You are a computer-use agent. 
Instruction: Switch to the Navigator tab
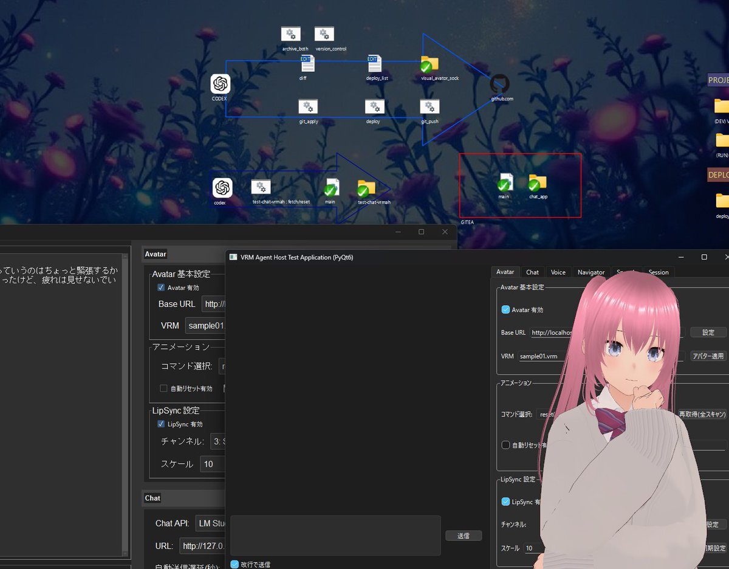(591, 272)
